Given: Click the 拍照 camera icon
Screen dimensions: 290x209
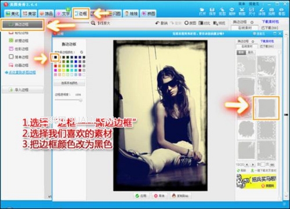Looking at the screenshot, I should 271,12.
